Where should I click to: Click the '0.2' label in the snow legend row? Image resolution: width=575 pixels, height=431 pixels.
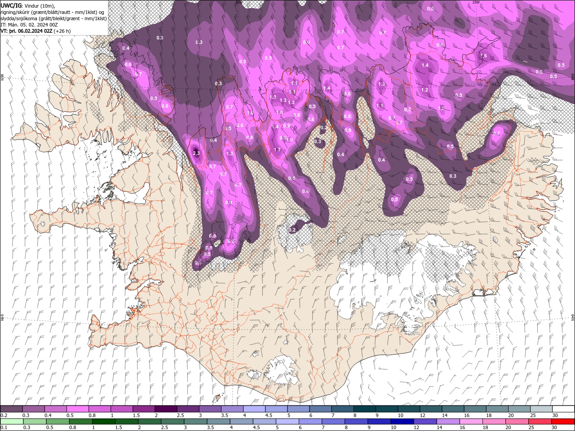tap(4, 415)
